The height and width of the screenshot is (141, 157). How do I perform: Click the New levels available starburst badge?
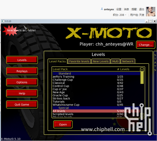pyautogui.click(x=10, y=31)
